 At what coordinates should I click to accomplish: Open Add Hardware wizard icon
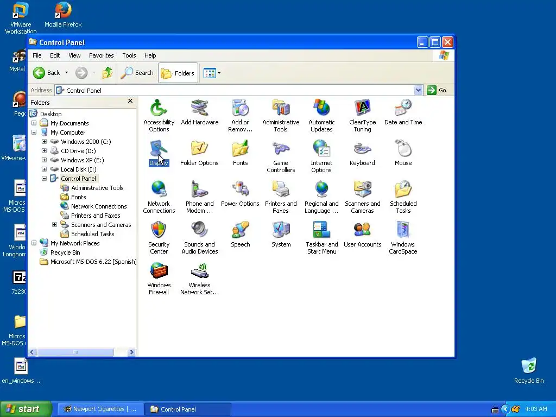coord(200,112)
